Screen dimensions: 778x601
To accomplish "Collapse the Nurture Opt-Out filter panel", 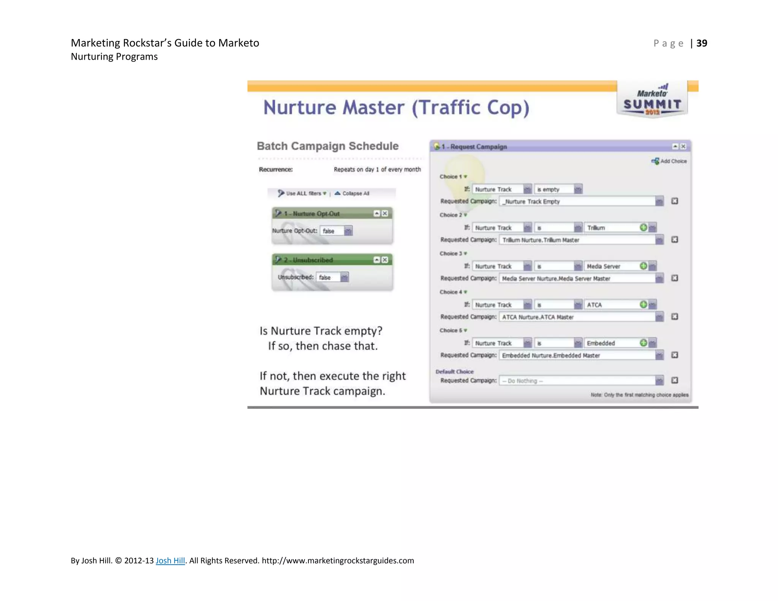I will (x=376, y=214).
